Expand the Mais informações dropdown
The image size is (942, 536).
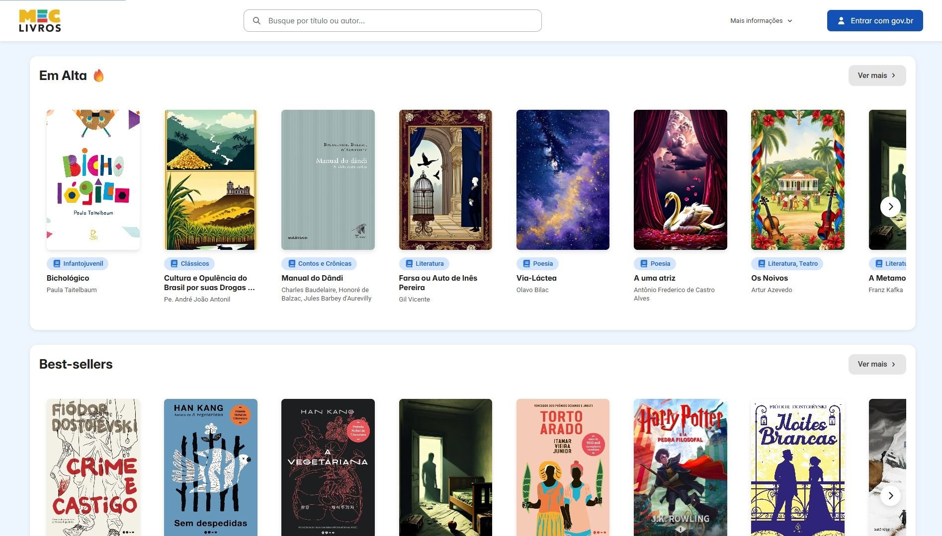pyautogui.click(x=761, y=21)
